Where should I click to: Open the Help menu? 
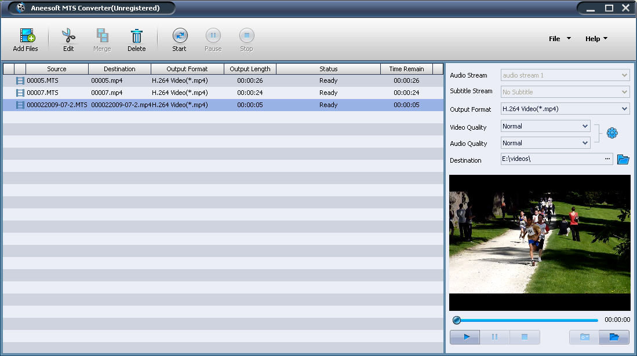596,39
